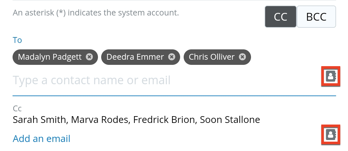The image size is (348, 151).
Task: Click the blue underline of the To input
Action: tap(174, 96)
